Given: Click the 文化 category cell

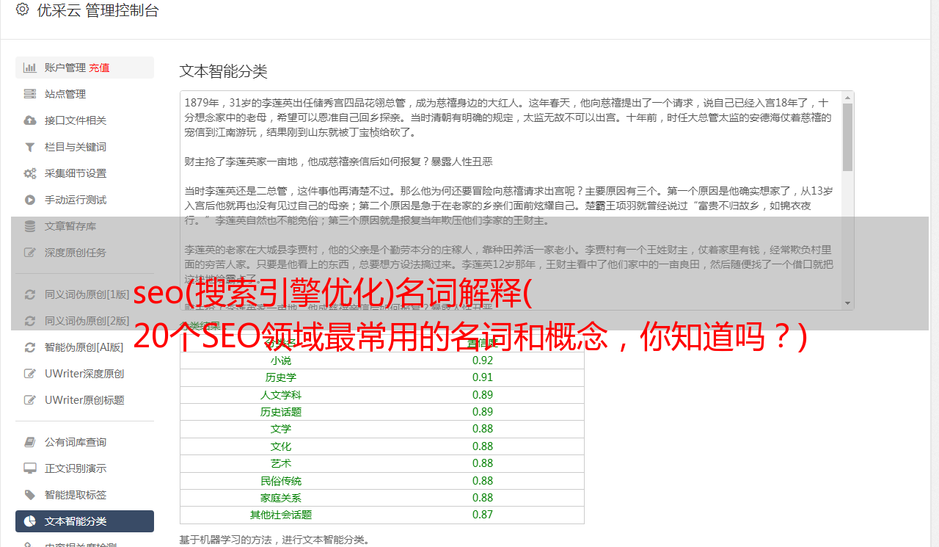Looking at the screenshot, I should (x=281, y=446).
